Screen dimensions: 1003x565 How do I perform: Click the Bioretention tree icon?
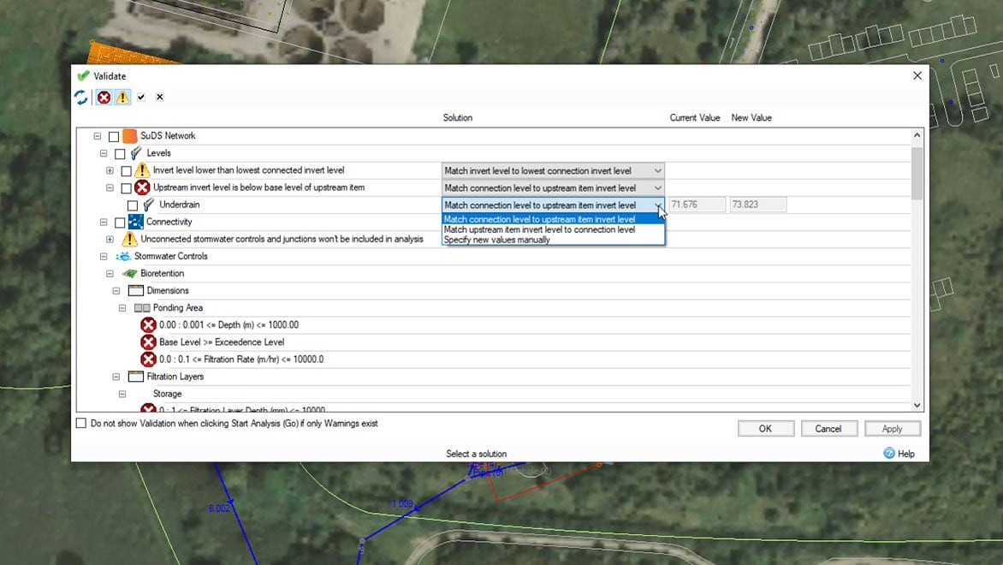pos(130,274)
